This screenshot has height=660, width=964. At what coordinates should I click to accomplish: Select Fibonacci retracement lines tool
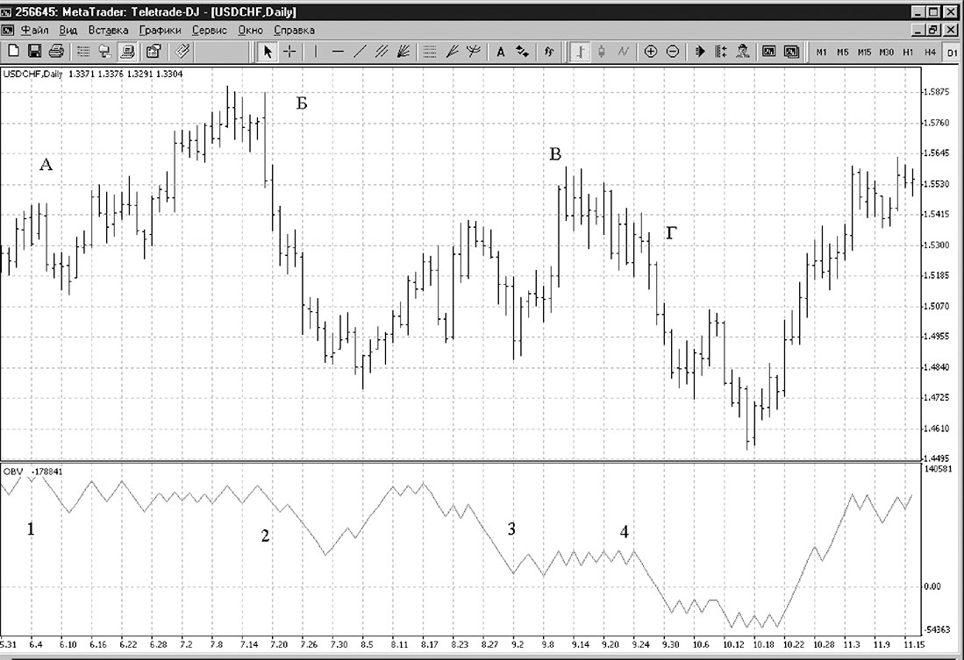430,52
